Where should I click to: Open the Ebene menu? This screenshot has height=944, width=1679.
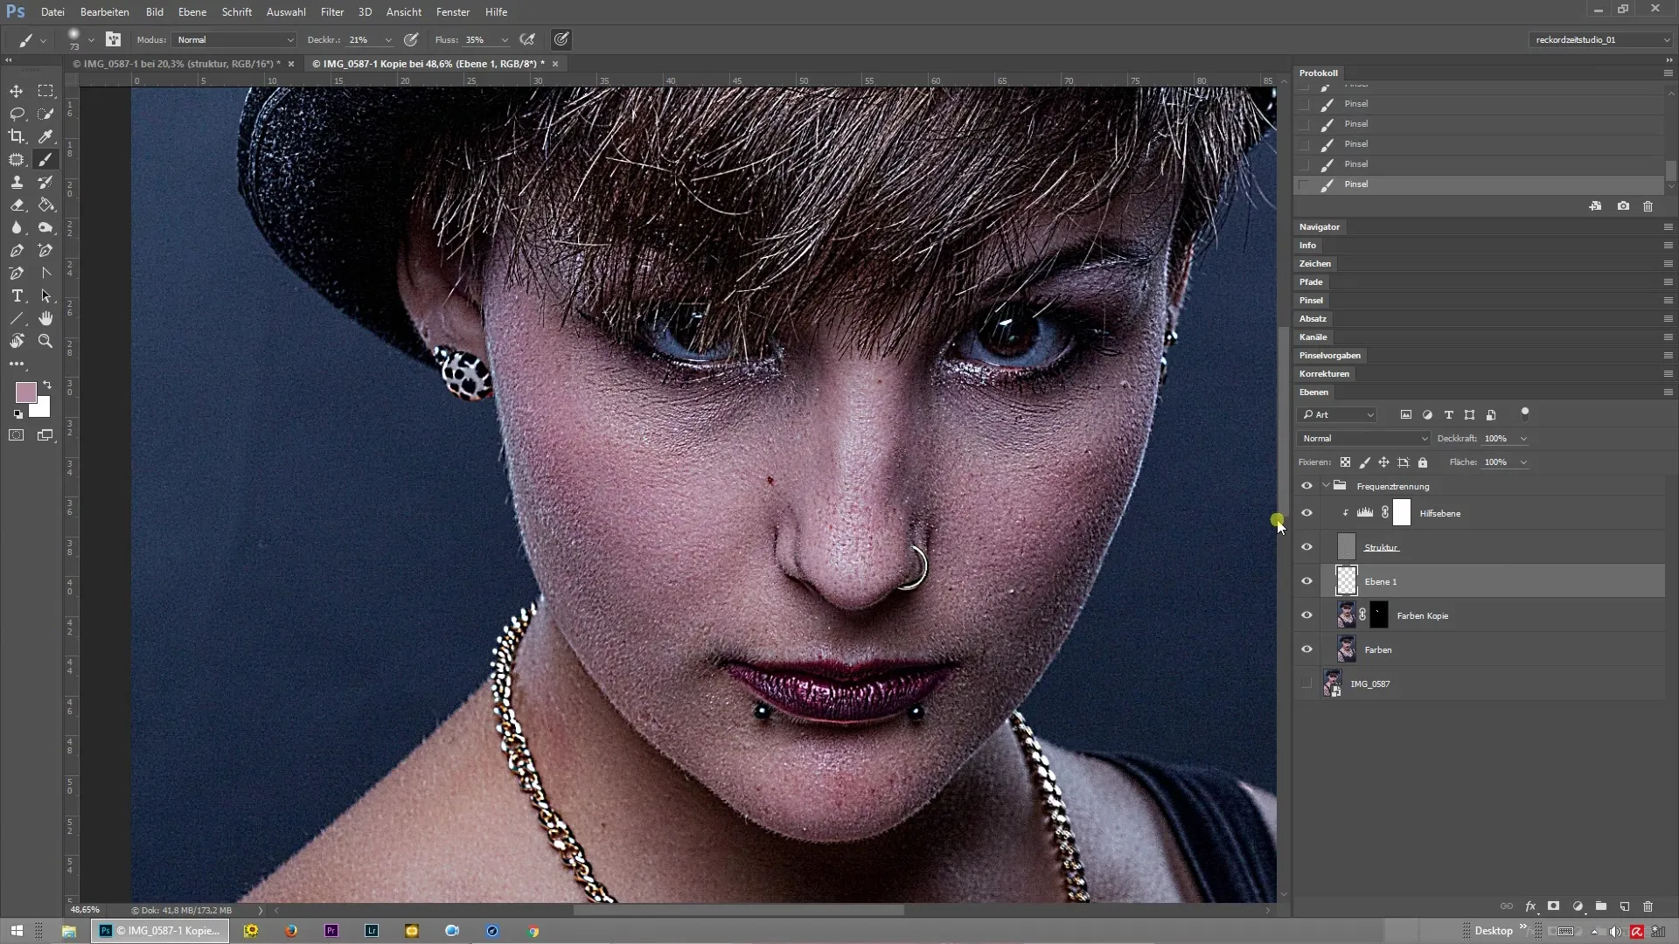click(x=192, y=12)
